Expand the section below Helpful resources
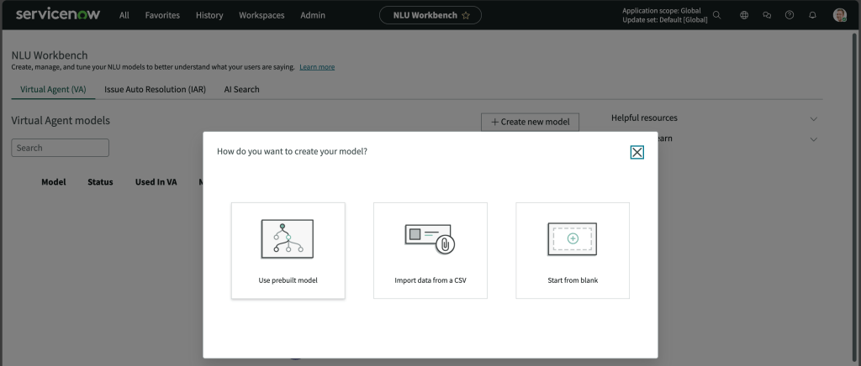The width and height of the screenshot is (861, 366). 813,139
